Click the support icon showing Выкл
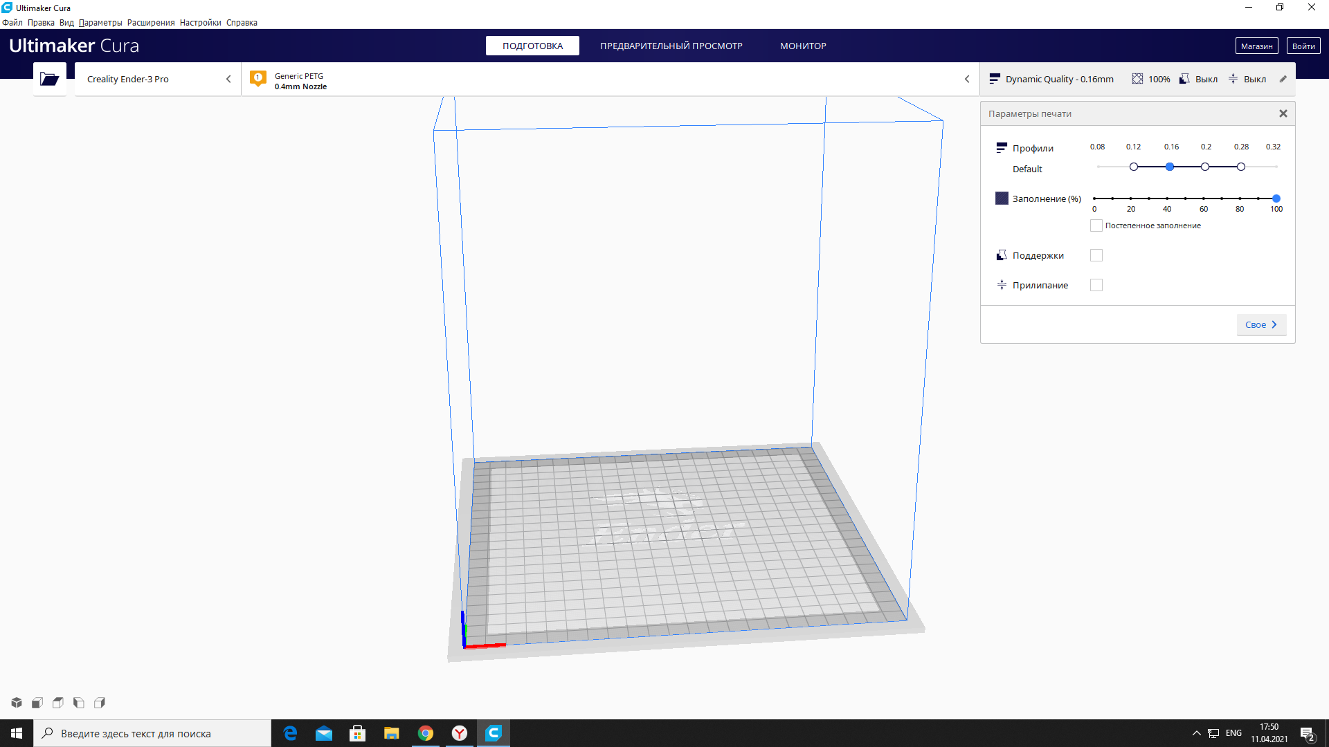 click(1184, 79)
